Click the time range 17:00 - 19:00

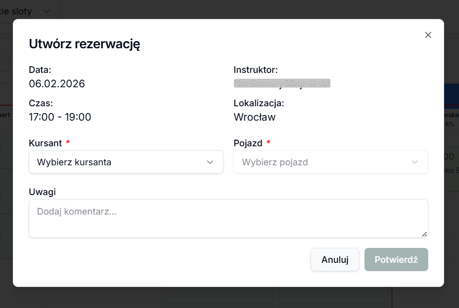60,117
